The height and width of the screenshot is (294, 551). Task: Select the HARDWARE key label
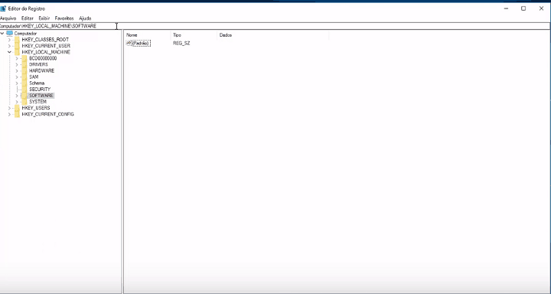coord(41,70)
